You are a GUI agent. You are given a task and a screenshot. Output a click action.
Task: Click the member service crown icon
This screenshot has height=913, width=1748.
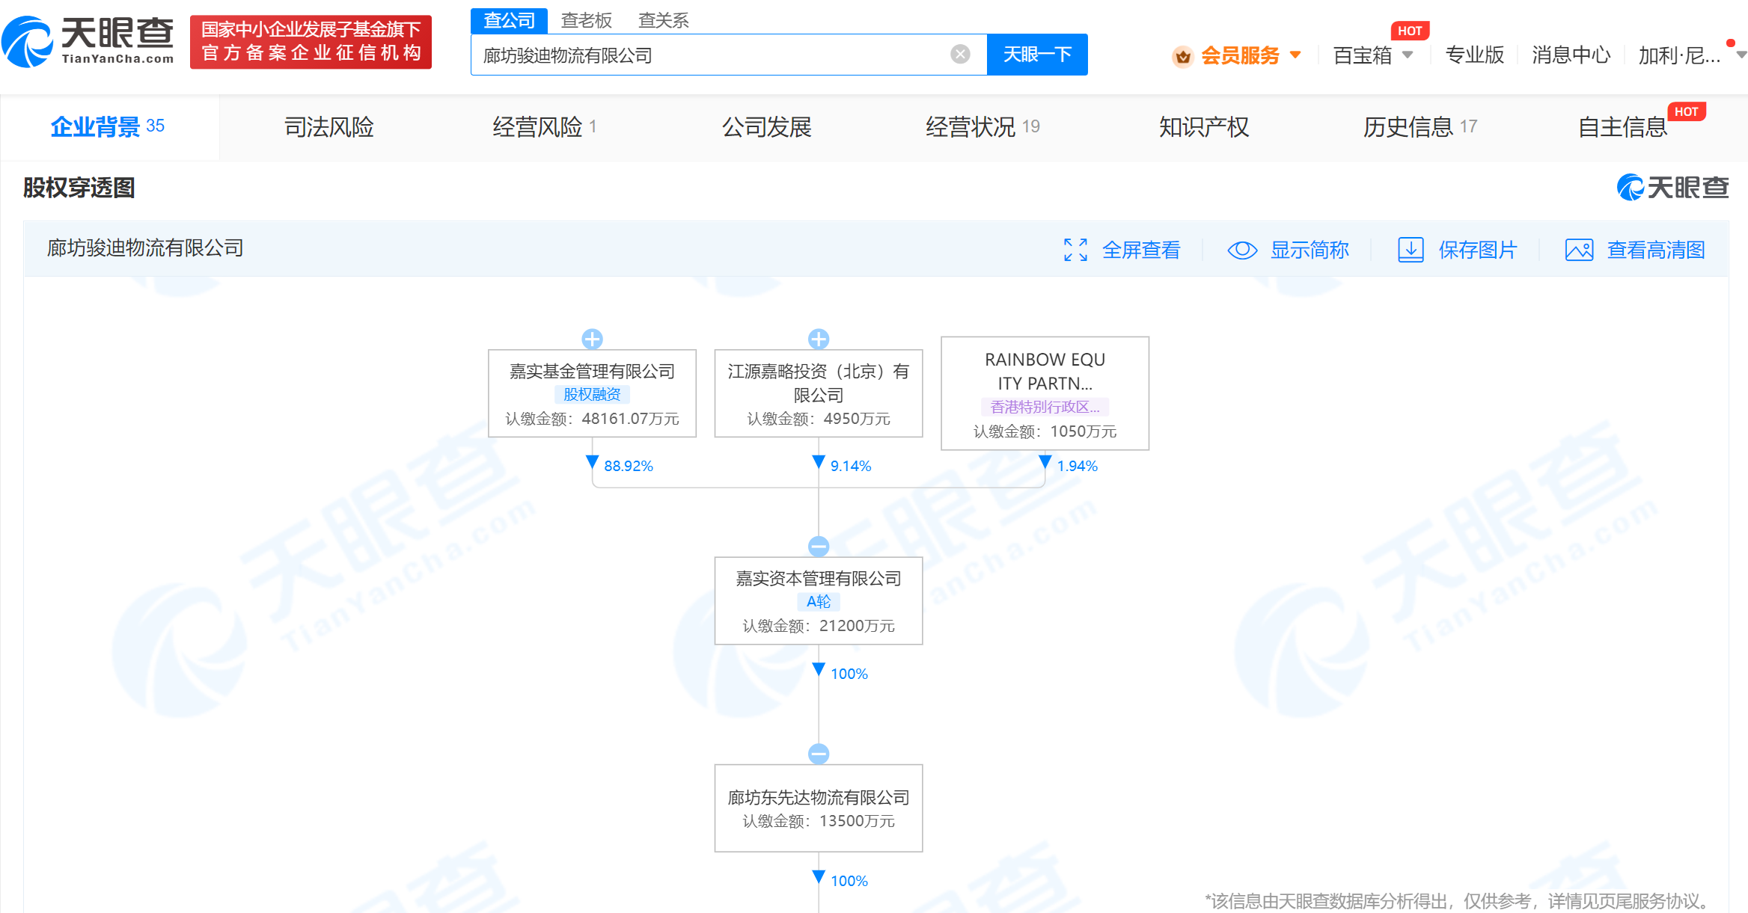coord(1182,56)
